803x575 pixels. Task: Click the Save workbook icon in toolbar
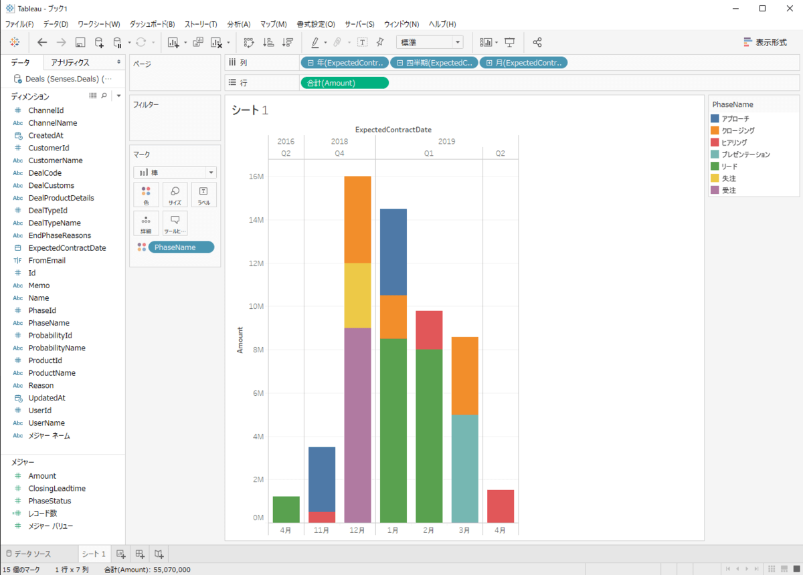point(80,42)
